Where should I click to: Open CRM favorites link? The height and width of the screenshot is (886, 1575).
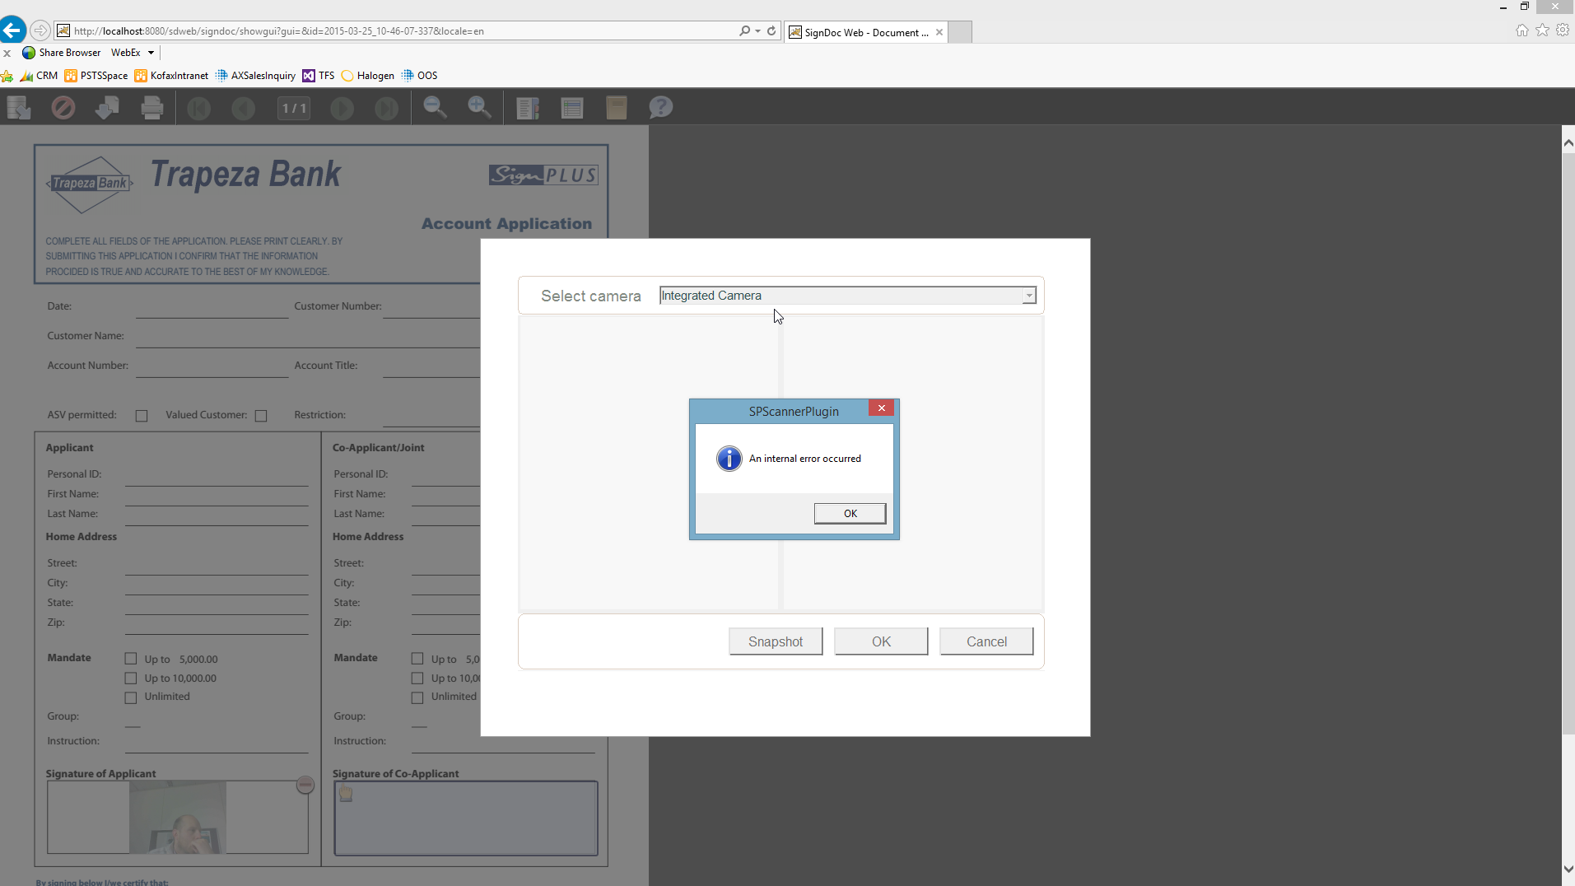[x=39, y=76]
